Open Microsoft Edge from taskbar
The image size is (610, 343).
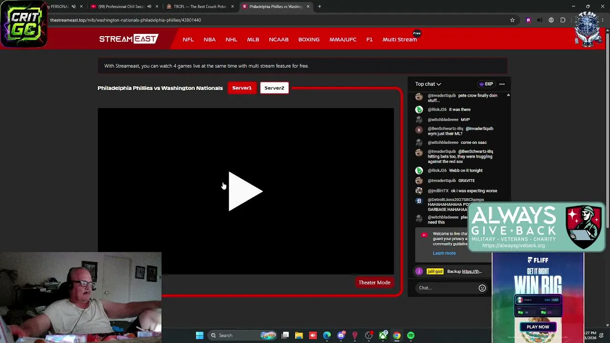coord(327,335)
